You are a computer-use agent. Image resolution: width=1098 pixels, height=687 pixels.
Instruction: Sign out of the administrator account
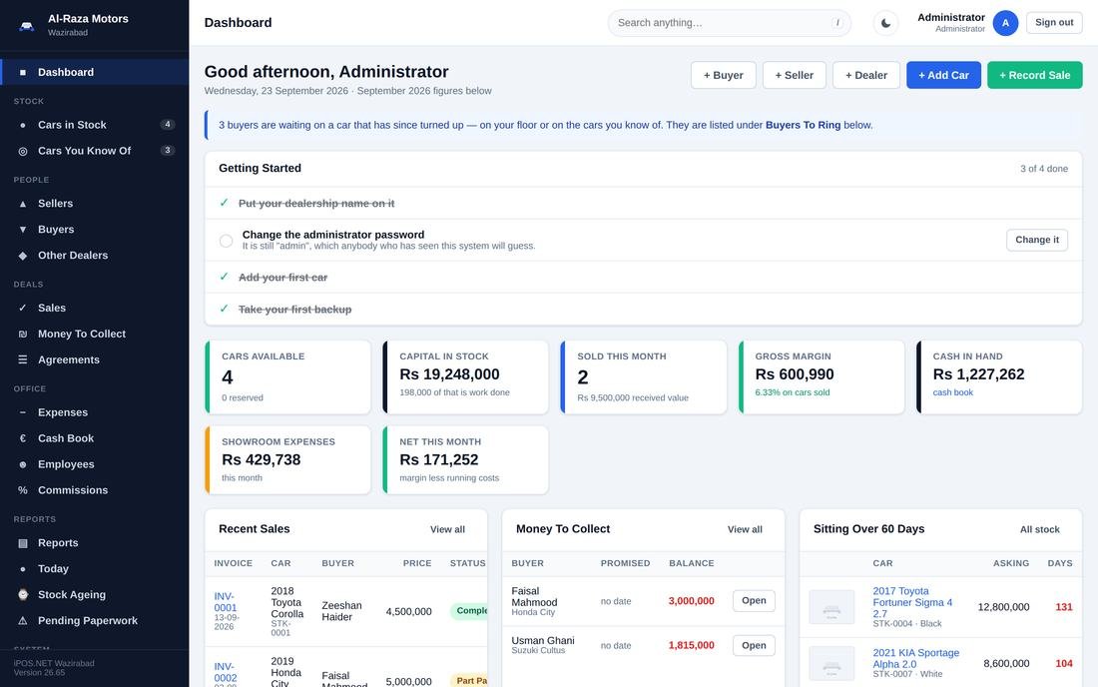pos(1054,22)
